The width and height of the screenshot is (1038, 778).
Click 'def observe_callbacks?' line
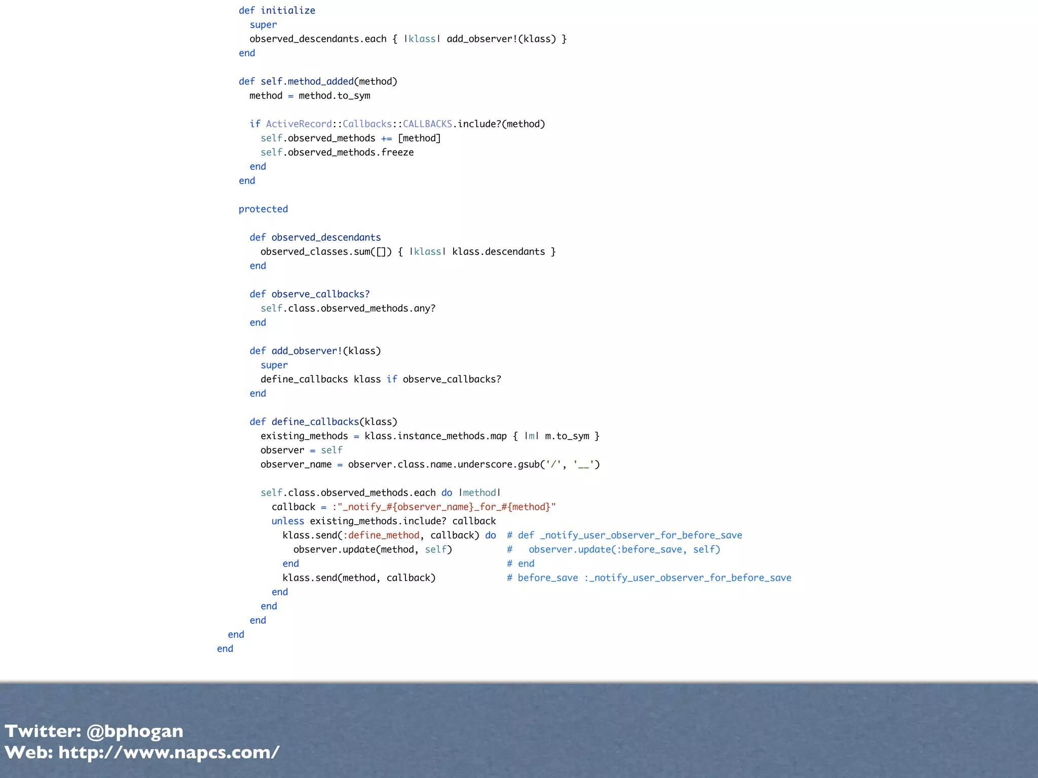pos(310,294)
